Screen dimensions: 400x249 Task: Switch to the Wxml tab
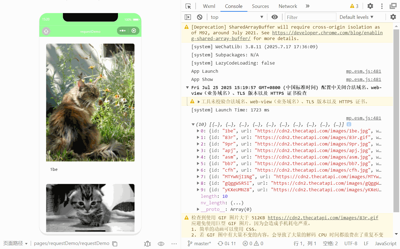click(209, 6)
